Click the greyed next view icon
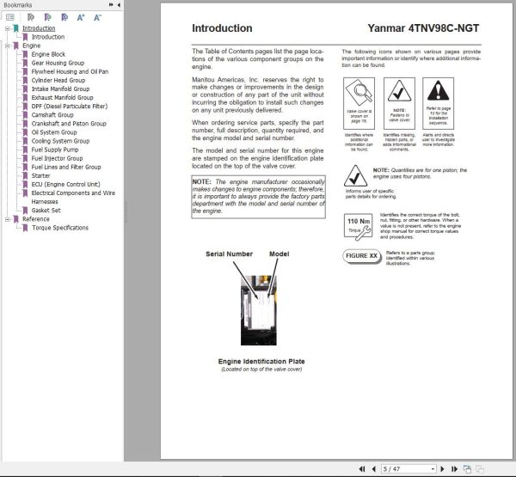This screenshot has height=477, width=516. pos(480,468)
